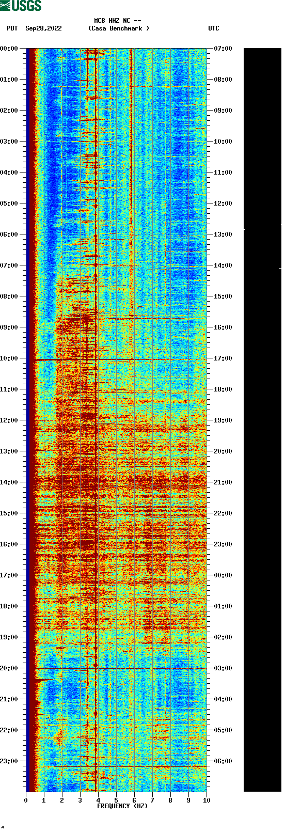Click frequency axis tick label 4
The image size is (285, 833).
click(x=98, y=800)
